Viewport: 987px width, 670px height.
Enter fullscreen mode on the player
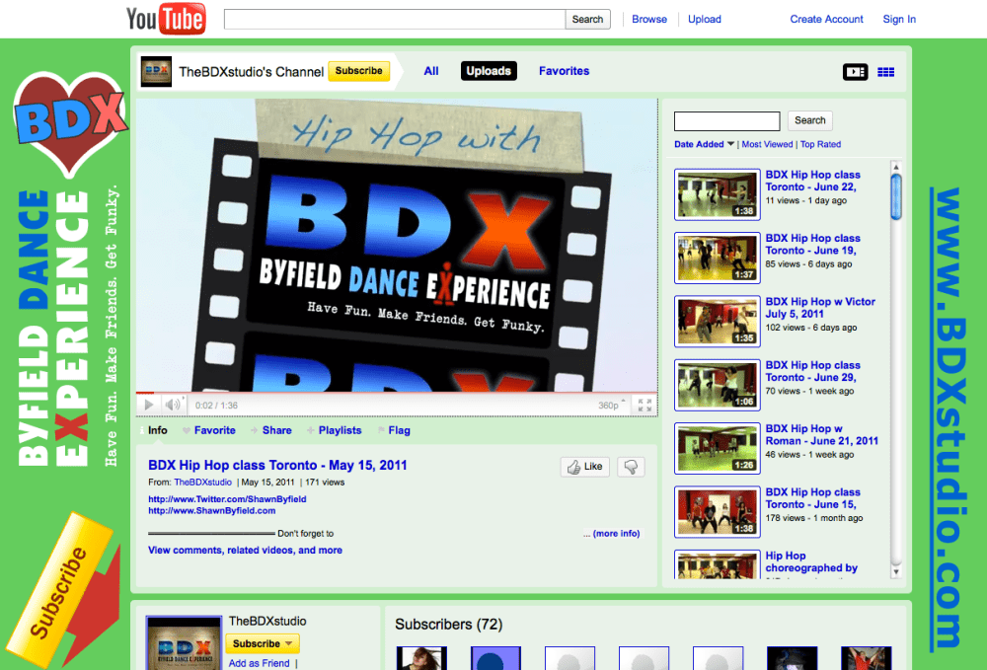tap(645, 405)
